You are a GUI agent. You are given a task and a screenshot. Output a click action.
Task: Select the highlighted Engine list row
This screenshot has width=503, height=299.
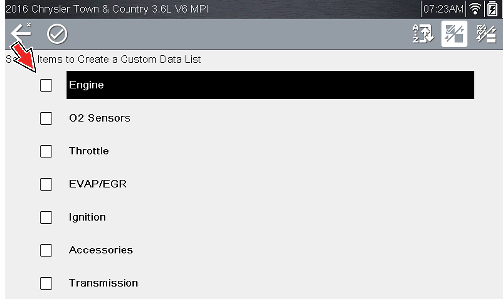pyautogui.click(x=270, y=85)
